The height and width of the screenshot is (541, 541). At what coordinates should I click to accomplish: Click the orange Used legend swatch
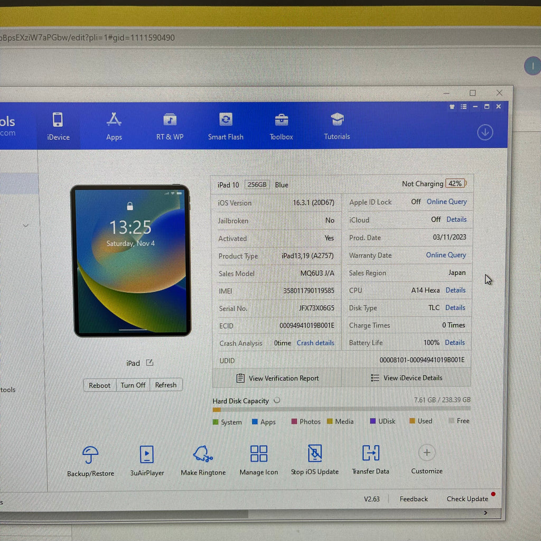[412, 421]
